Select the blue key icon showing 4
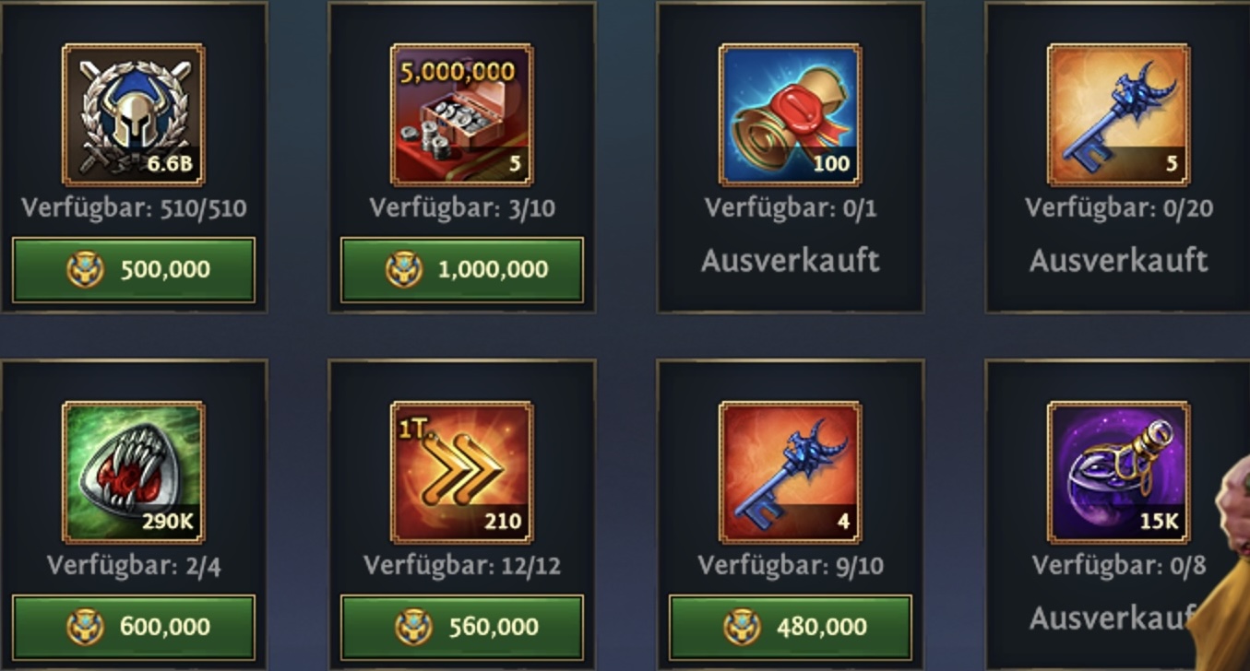 791,472
